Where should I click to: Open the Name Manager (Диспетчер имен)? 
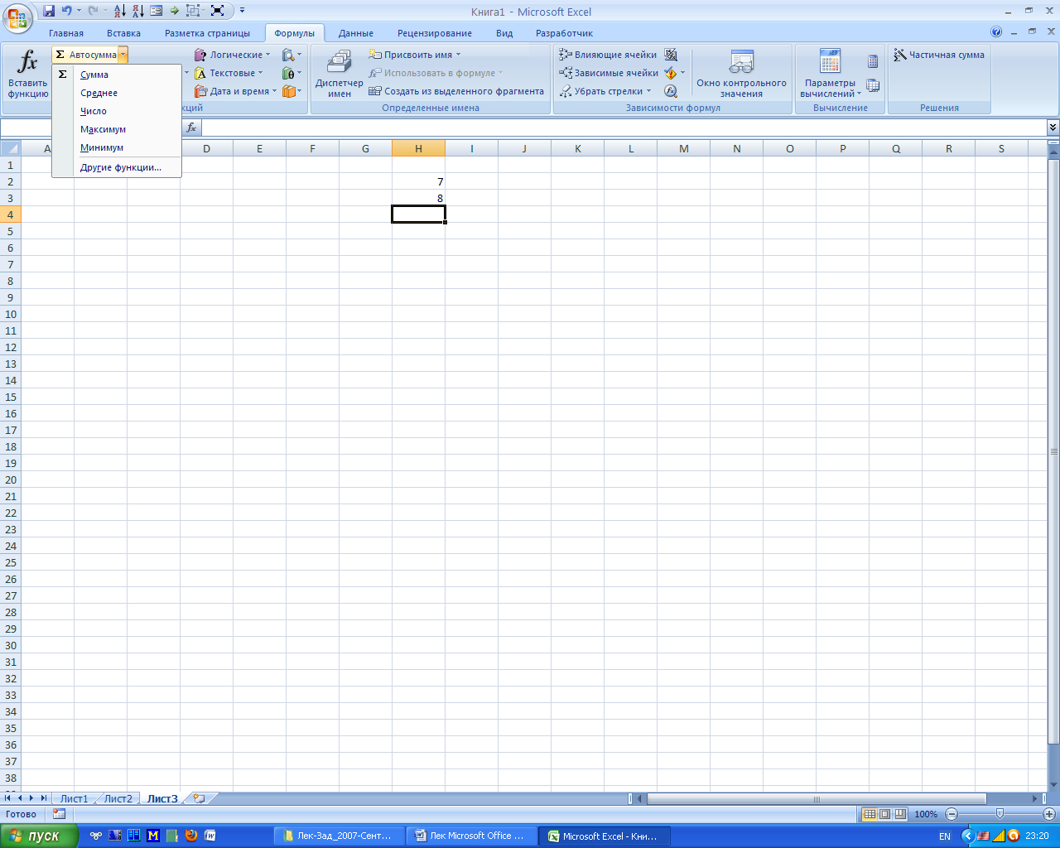[x=339, y=75]
